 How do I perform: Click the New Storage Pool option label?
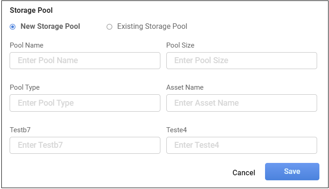point(50,27)
